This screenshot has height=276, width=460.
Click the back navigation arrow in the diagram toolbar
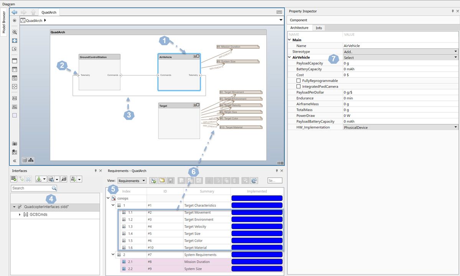click(x=14, y=12)
